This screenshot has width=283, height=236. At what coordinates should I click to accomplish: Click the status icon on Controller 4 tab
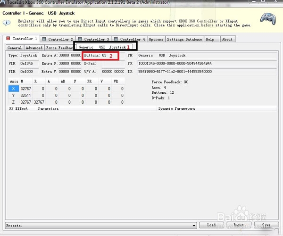click(116, 39)
